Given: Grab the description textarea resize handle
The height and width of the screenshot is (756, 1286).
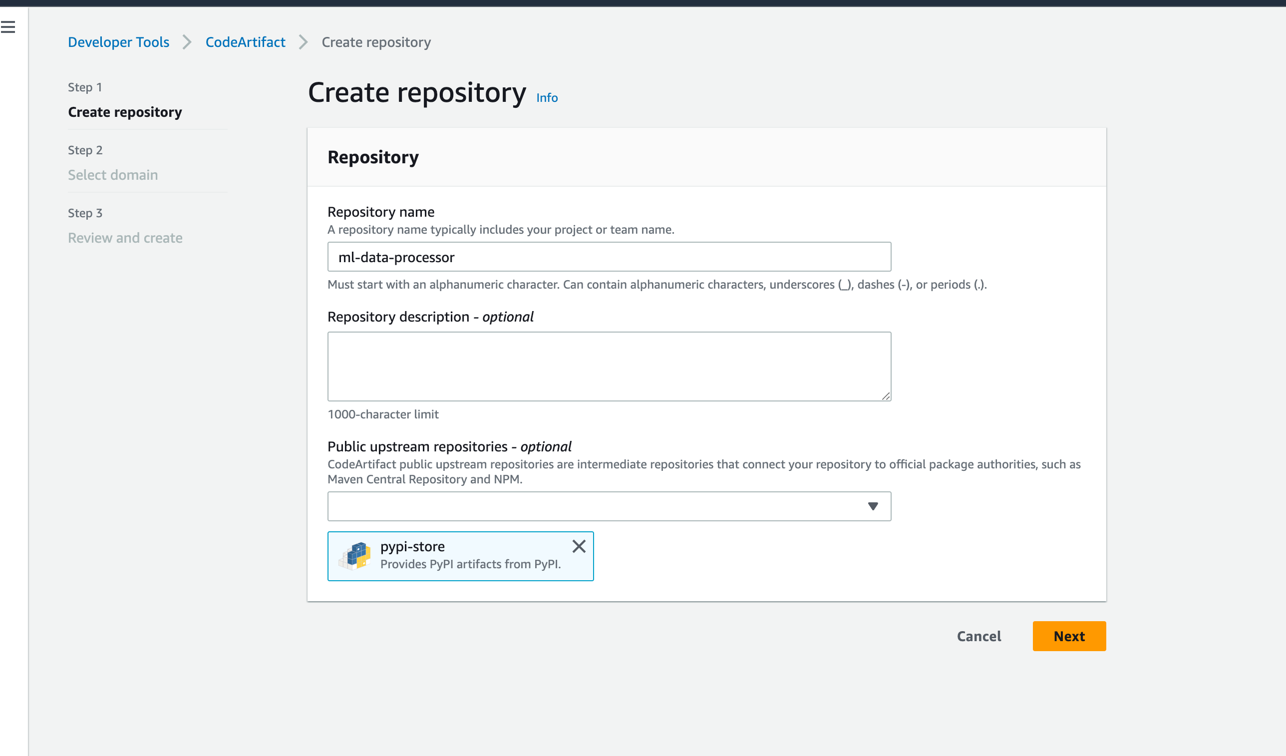Looking at the screenshot, I should click(886, 396).
